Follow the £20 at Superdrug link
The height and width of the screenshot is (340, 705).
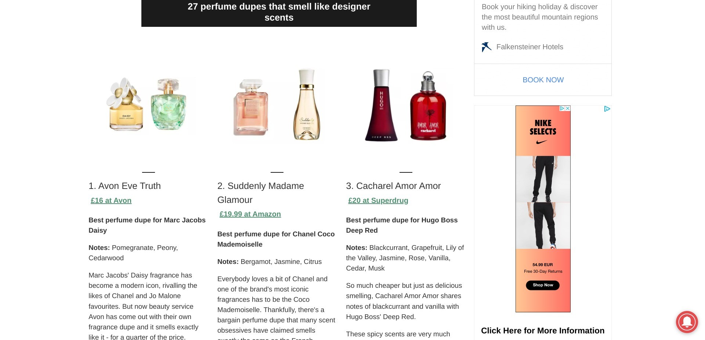[x=378, y=201]
